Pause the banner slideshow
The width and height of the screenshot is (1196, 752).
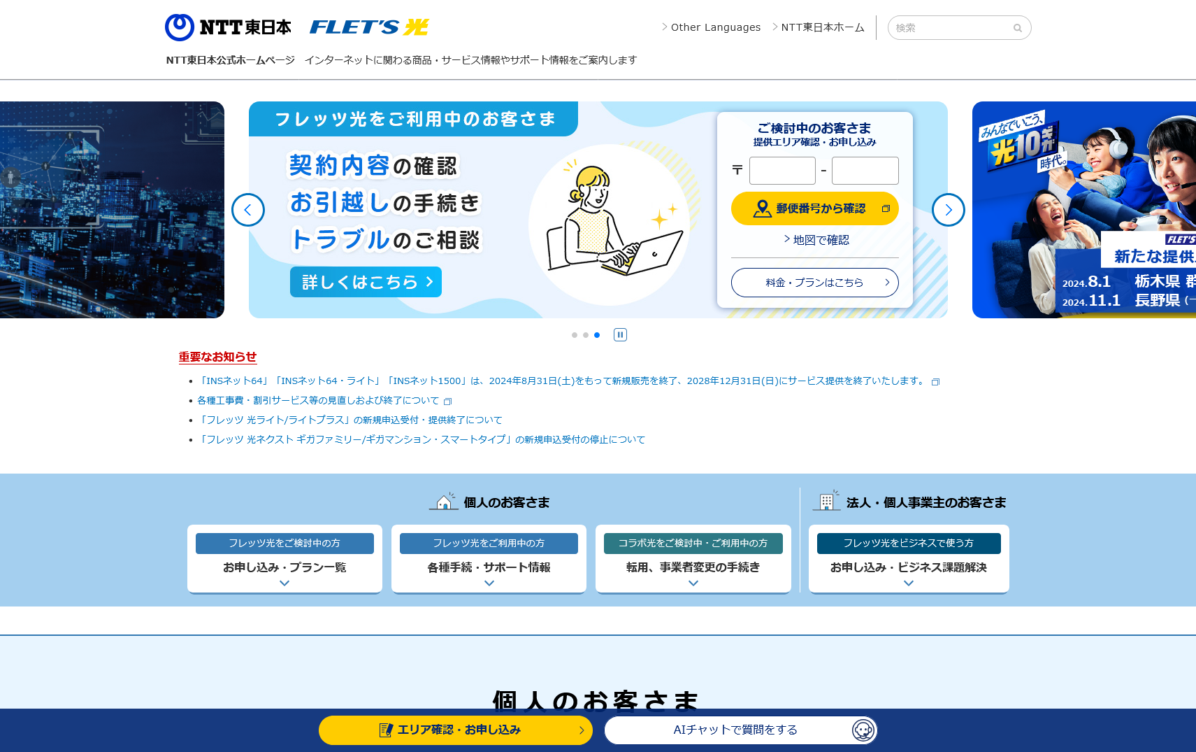click(621, 334)
